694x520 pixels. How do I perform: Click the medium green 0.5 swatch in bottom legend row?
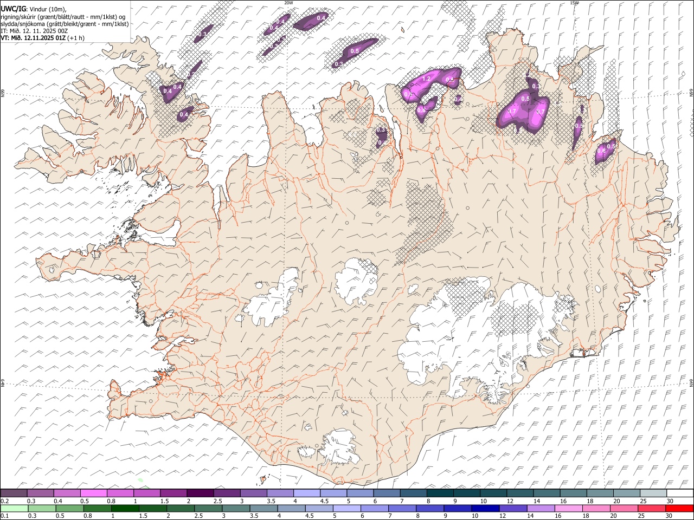pyautogui.click(x=69, y=509)
